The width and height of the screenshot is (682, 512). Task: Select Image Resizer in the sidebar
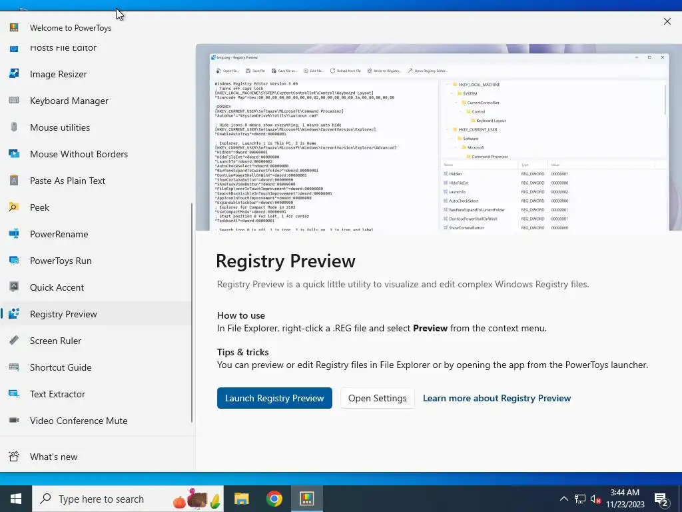[x=96, y=74]
